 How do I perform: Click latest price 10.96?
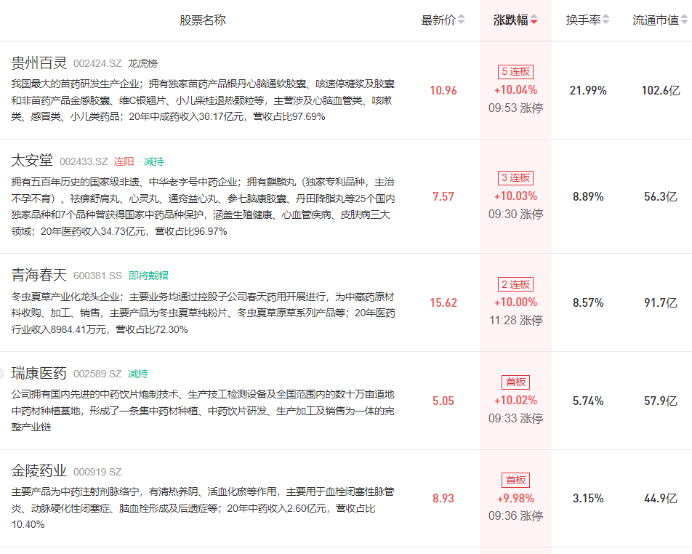(x=443, y=90)
